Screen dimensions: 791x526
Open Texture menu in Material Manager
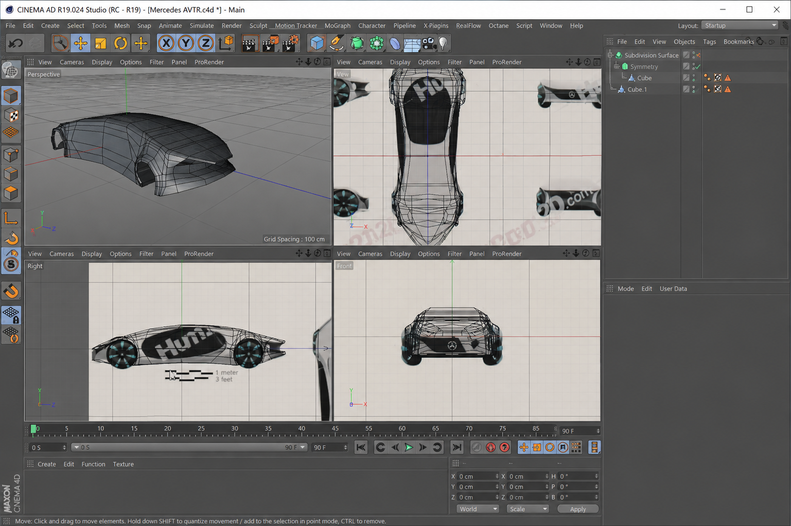tap(123, 464)
